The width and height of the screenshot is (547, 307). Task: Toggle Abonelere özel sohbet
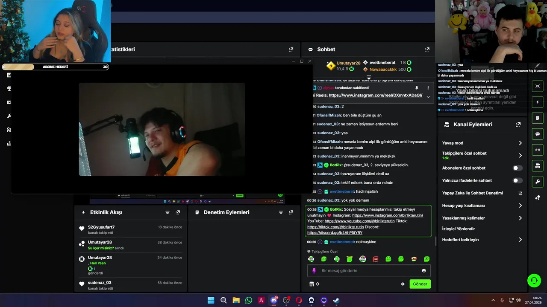pos(518,168)
